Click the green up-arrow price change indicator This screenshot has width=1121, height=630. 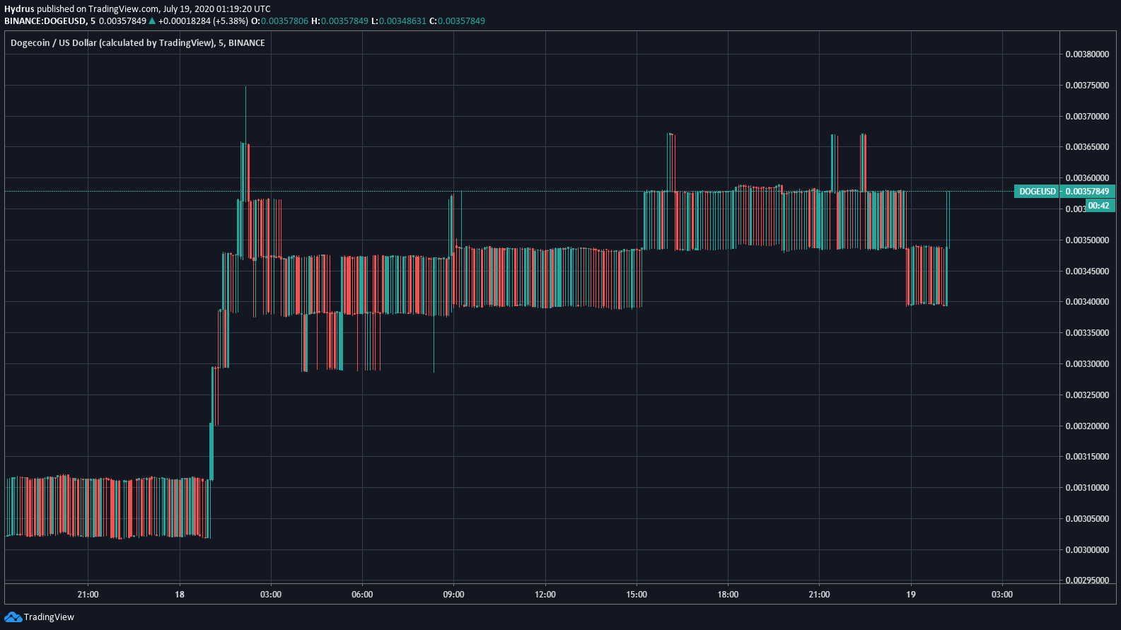[152, 21]
